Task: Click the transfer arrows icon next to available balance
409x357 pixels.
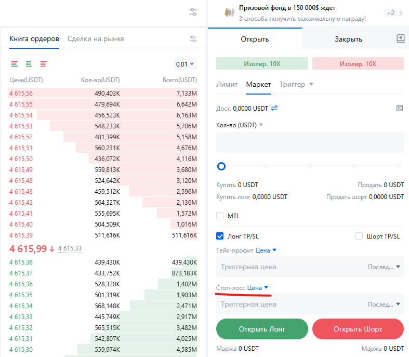Action: point(274,108)
